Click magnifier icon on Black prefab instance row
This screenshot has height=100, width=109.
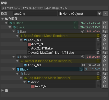(105, 27)
